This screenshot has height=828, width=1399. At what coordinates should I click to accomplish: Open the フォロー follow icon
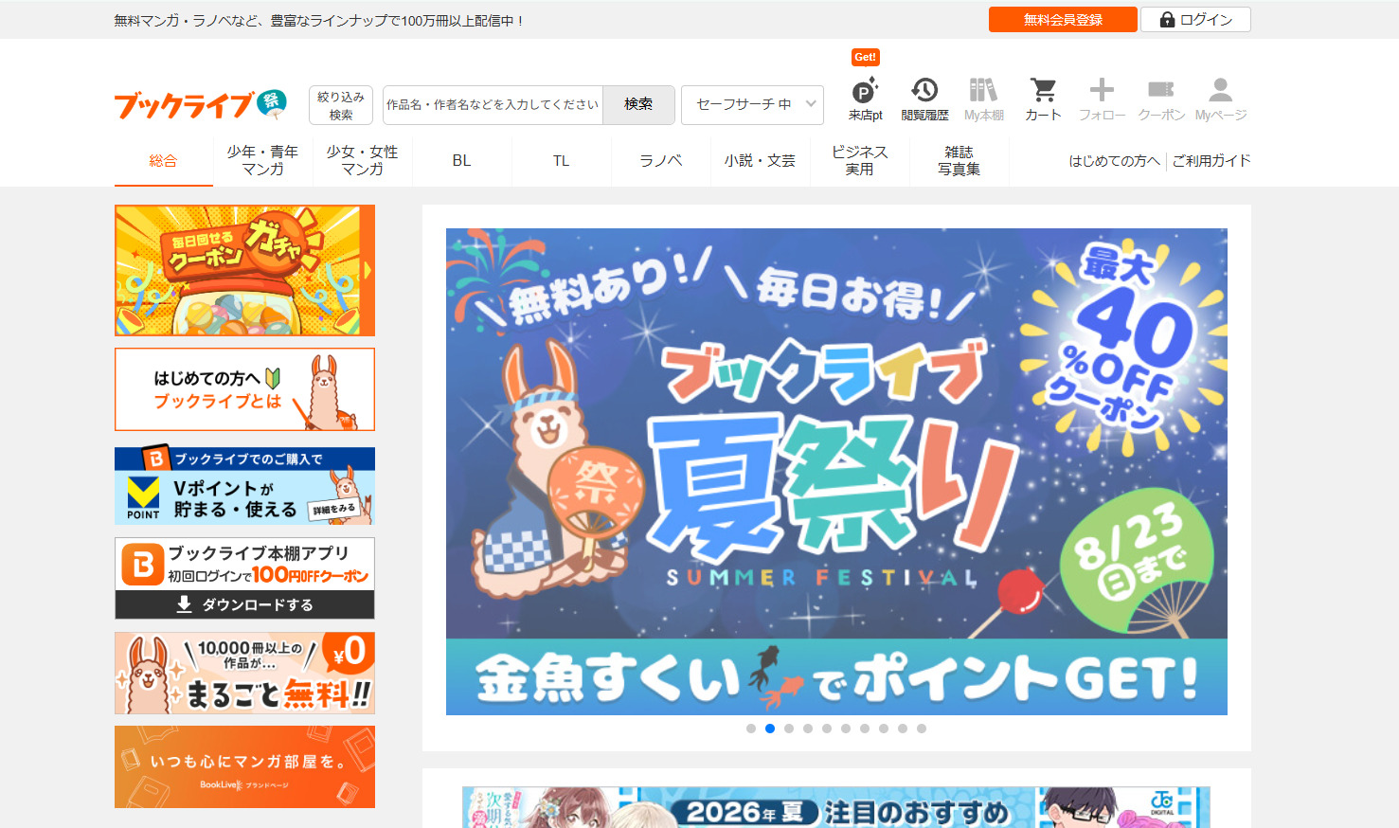[x=1102, y=99]
